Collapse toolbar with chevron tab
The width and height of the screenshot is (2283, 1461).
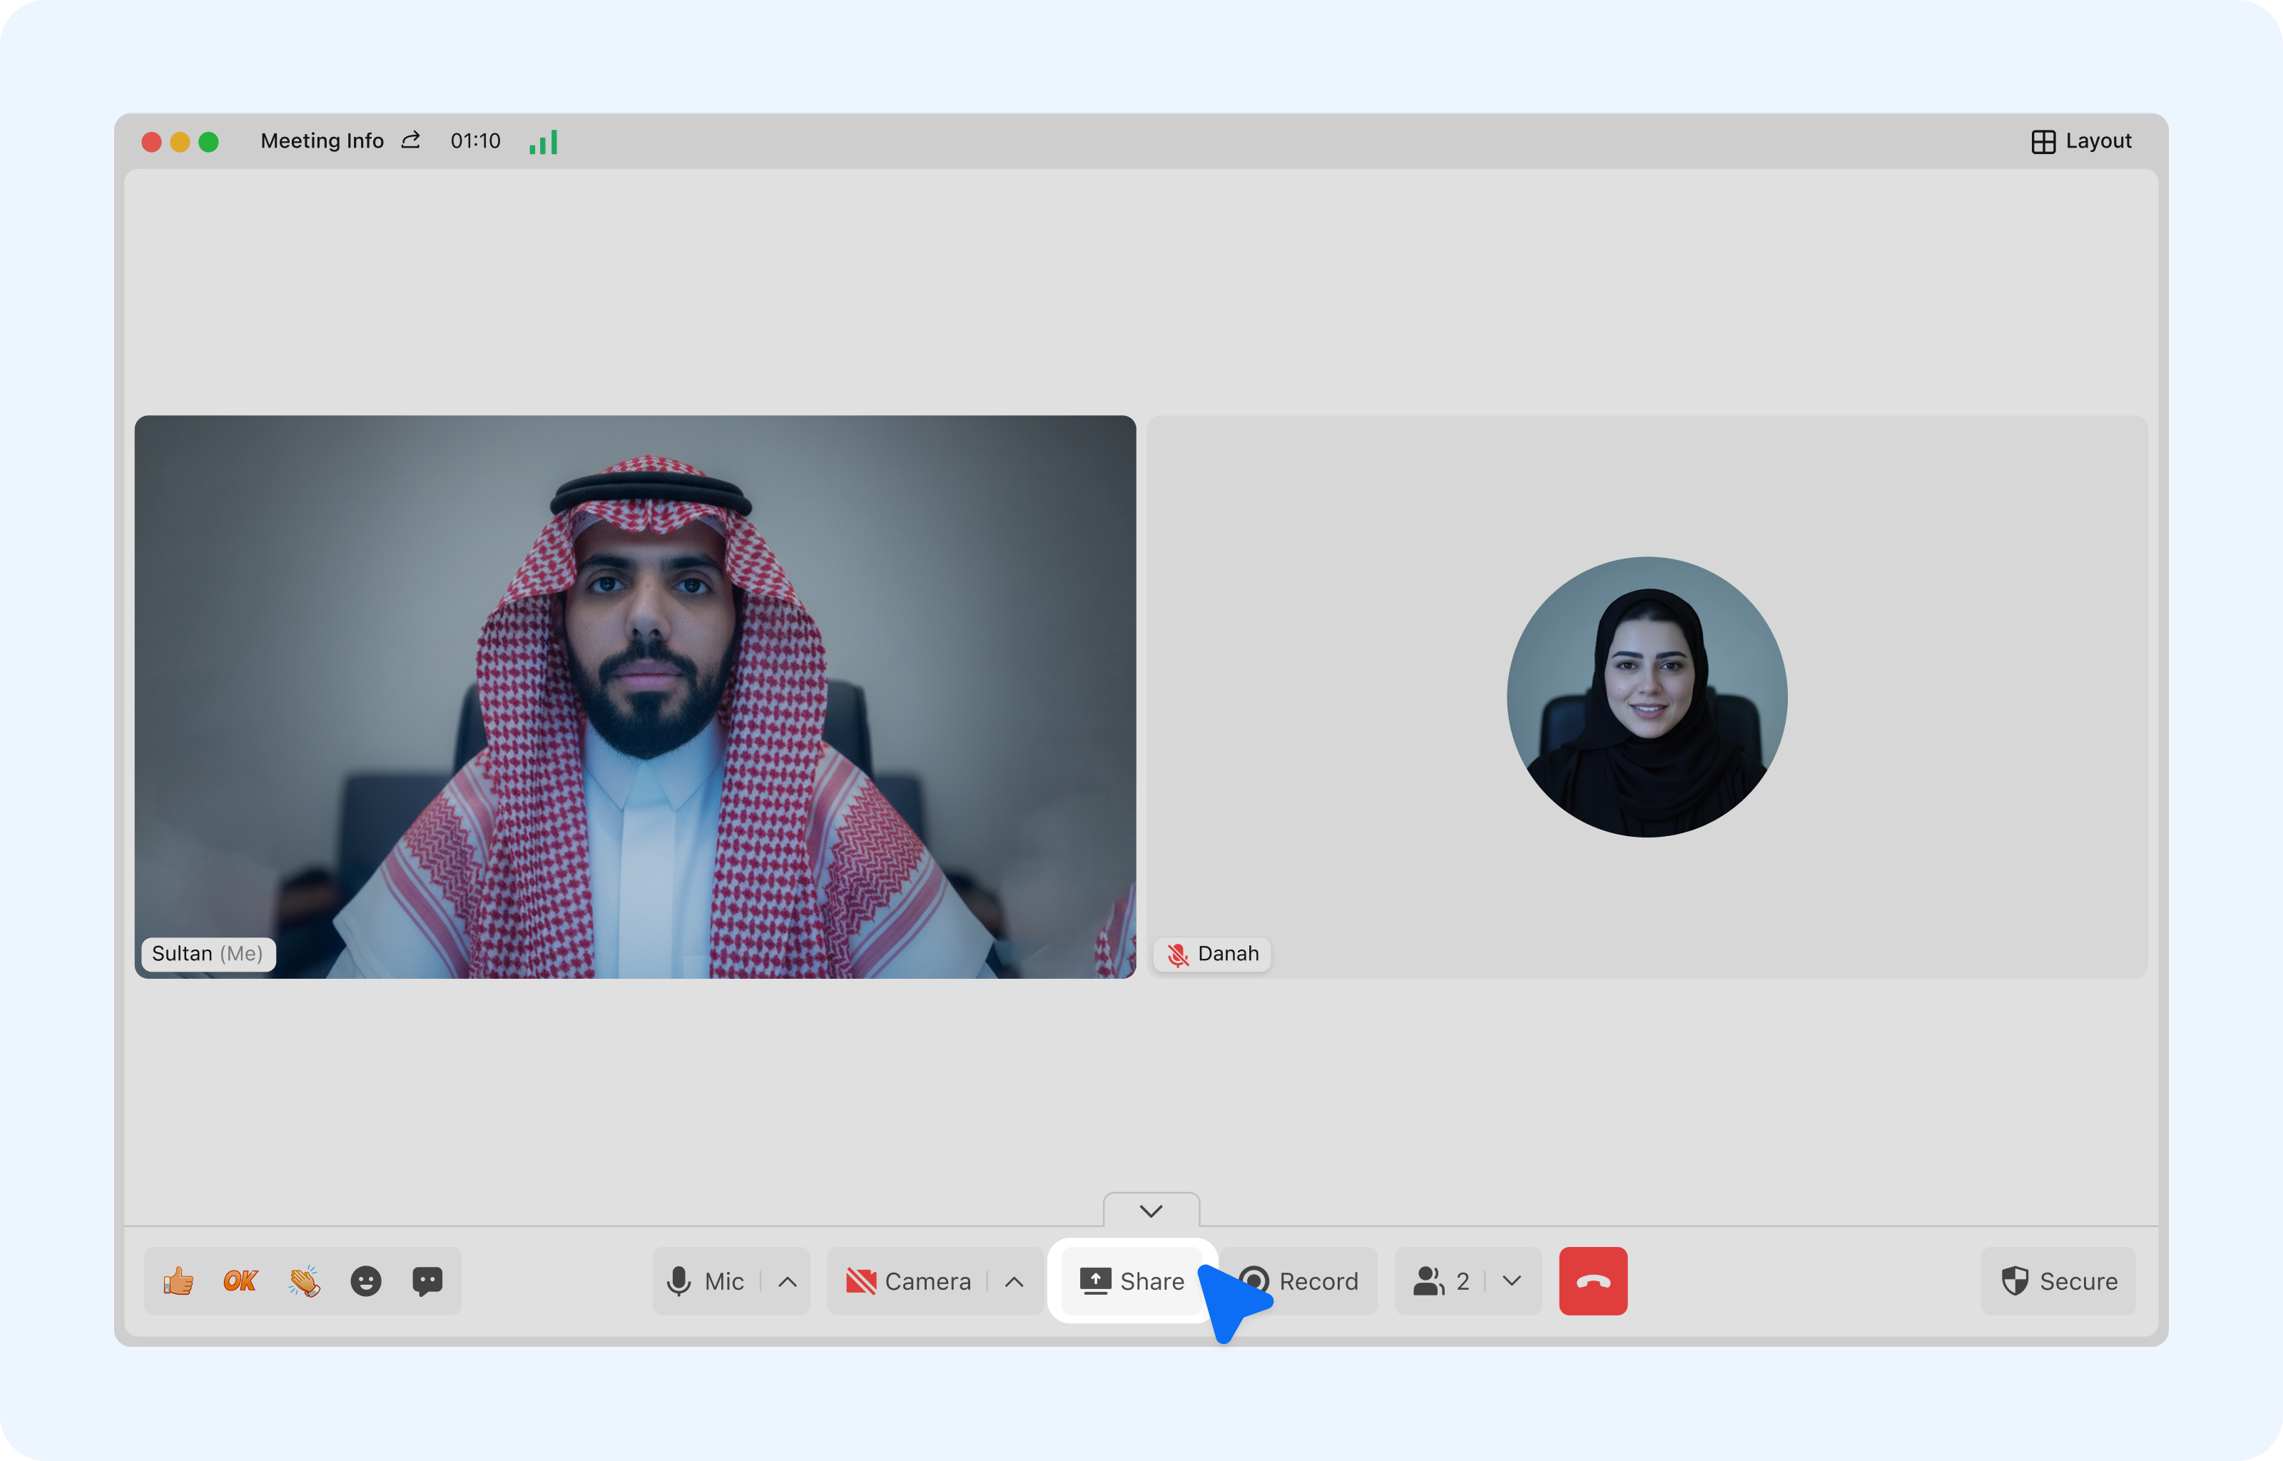[x=1151, y=1211]
